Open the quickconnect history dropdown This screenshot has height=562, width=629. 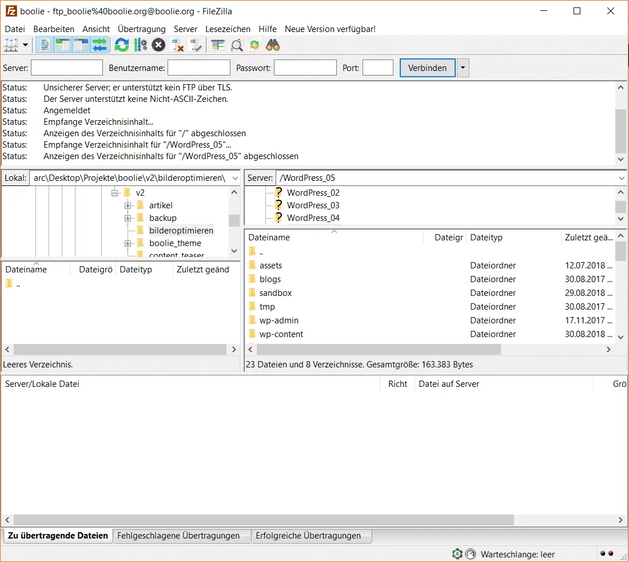tap(463, 68)
